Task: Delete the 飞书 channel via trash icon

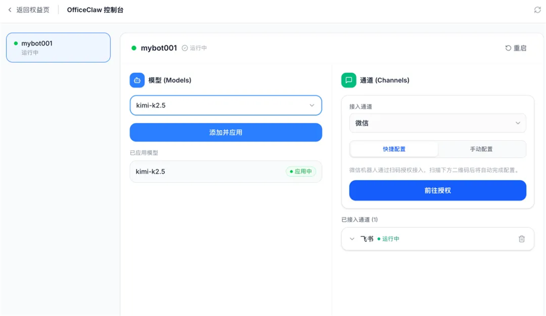Action: click(521, 239)
